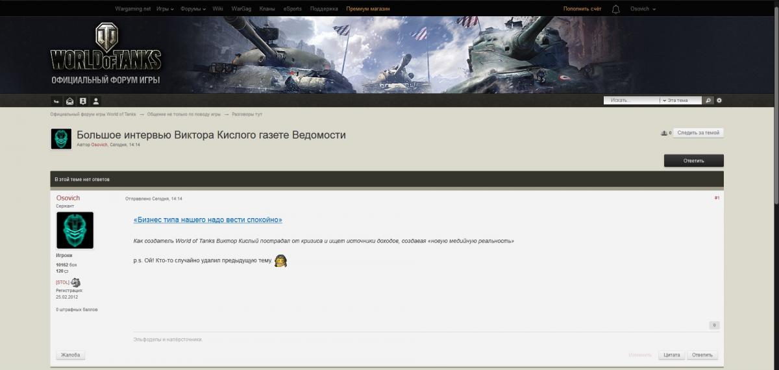Click the 'Официальный форум игры' banner caption
Image resolution: width=779 pixels, height=370 pixels.
(x=106, y=80)
